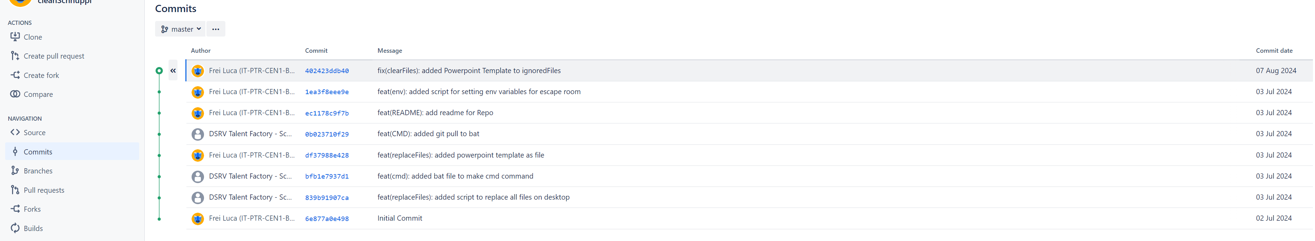Click the Create pull request icon
Screen dimensions: 1315x241
[15, 56]
